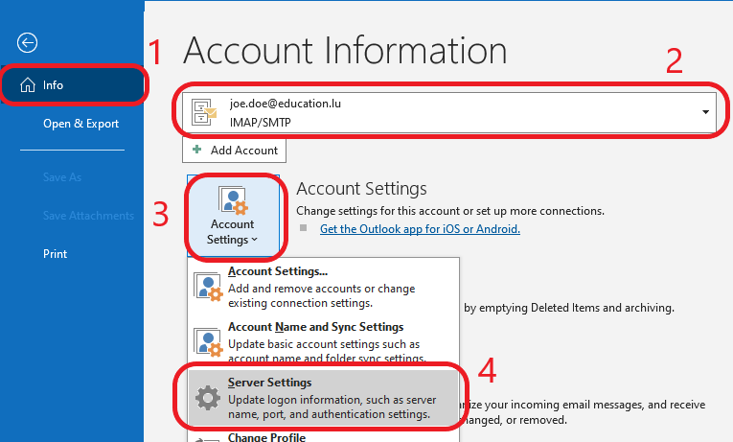This screenshot has height=442, width=733.
Task: Open the Print page
Action: tap(56, 254)
